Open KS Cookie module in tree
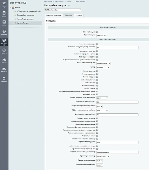The width and height of the screenshot is (149, 170). tap(29, 11)
